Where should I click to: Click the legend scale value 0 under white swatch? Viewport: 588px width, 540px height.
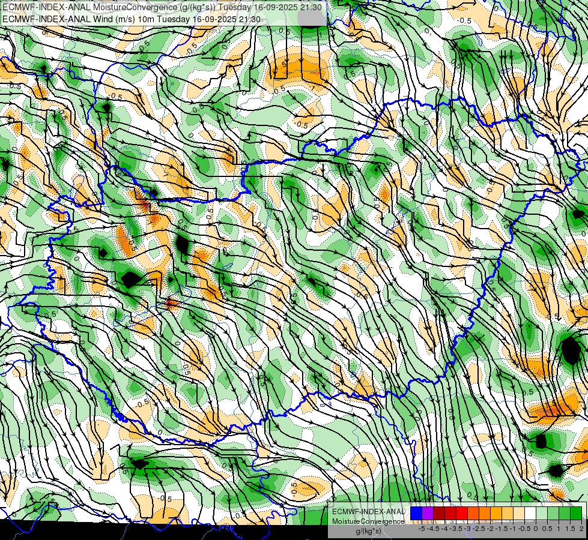click(x=536, y=529)
